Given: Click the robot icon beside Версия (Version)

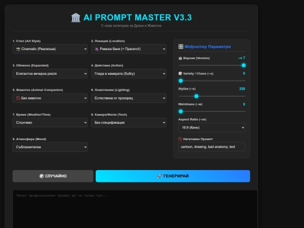Looking at the screenshot, I should (x=180, y=58).
